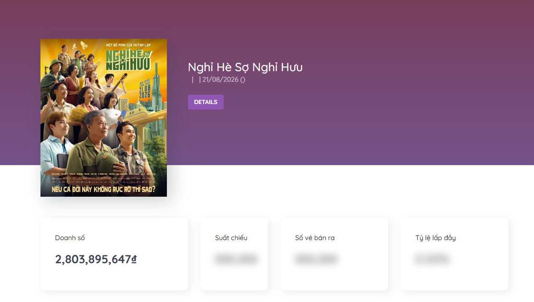
Task: Select the 21/08/2026 release date text
Action: 220,80
